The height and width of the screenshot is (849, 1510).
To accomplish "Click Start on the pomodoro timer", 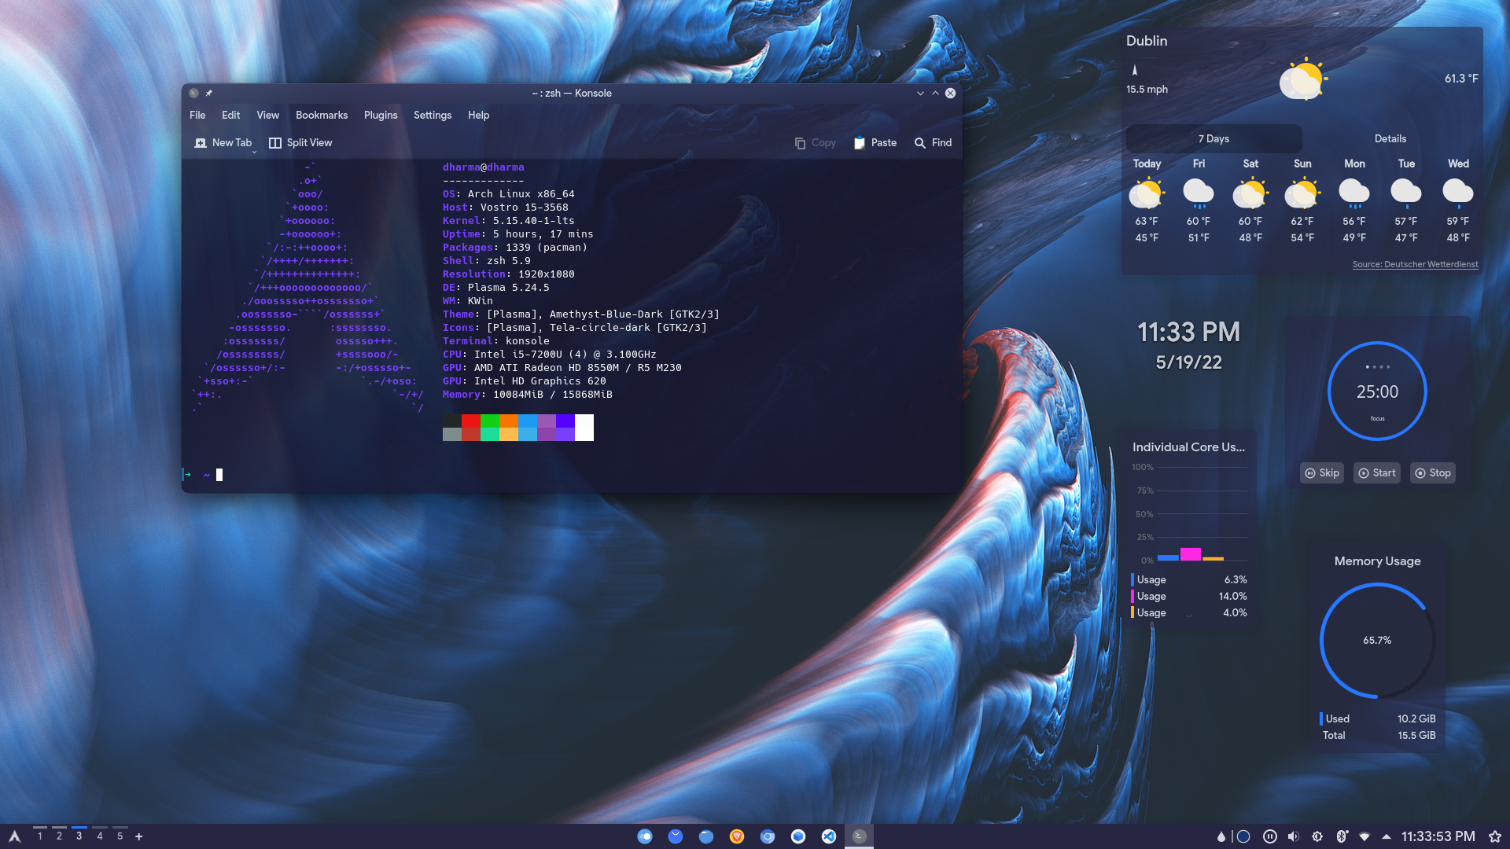I will 1377,472.
